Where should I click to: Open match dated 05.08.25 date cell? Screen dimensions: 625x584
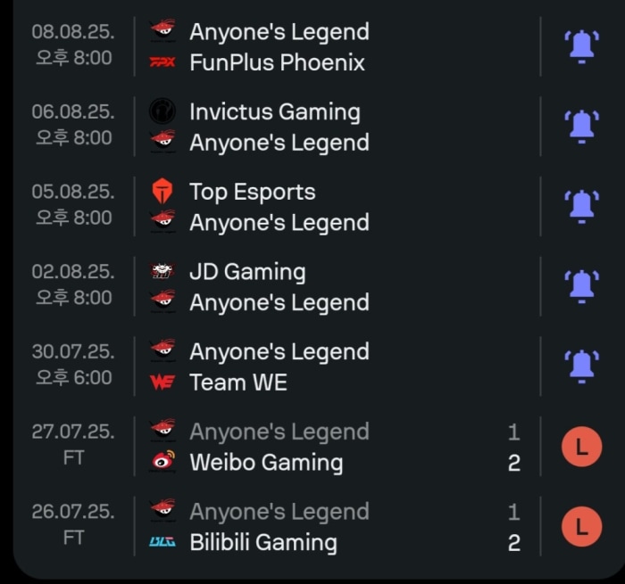[x=73, y=204]
